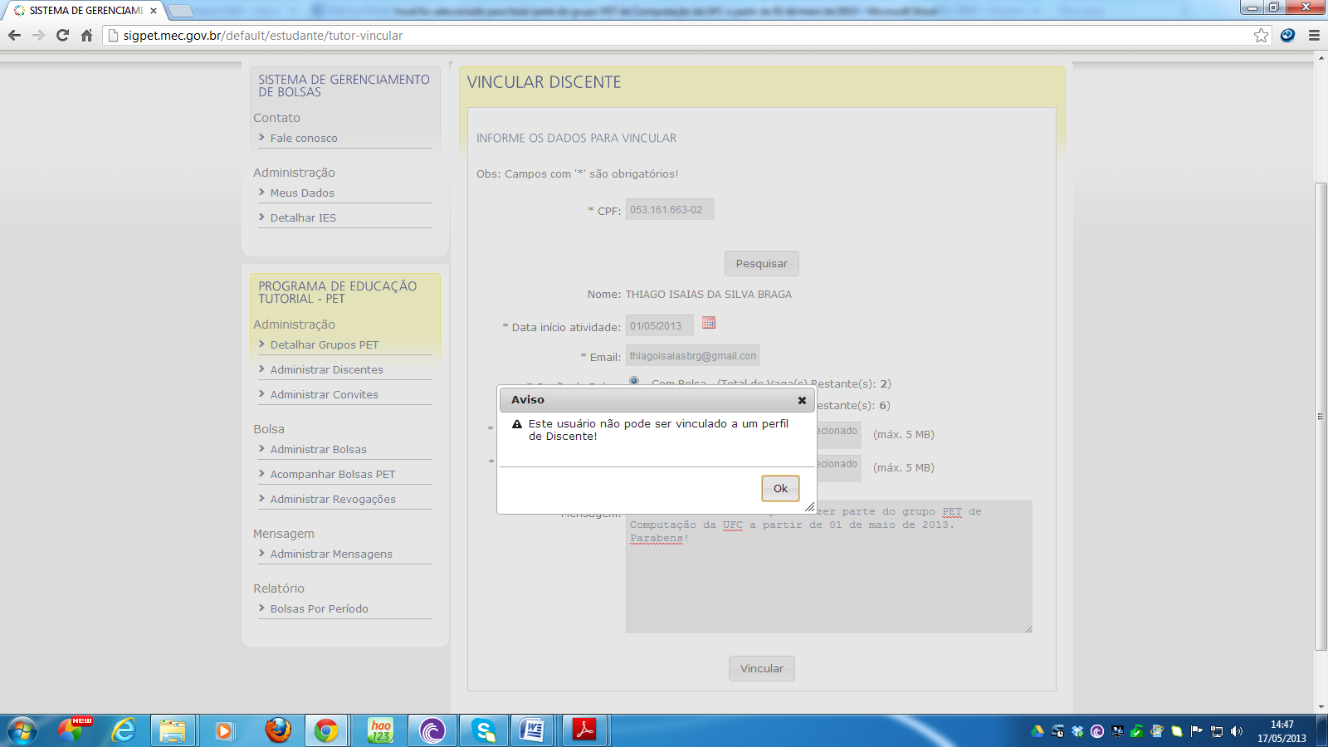1328x747 pixels.
Task: Click the blue extension icon beside the star
Action: tap(1287, 35)
